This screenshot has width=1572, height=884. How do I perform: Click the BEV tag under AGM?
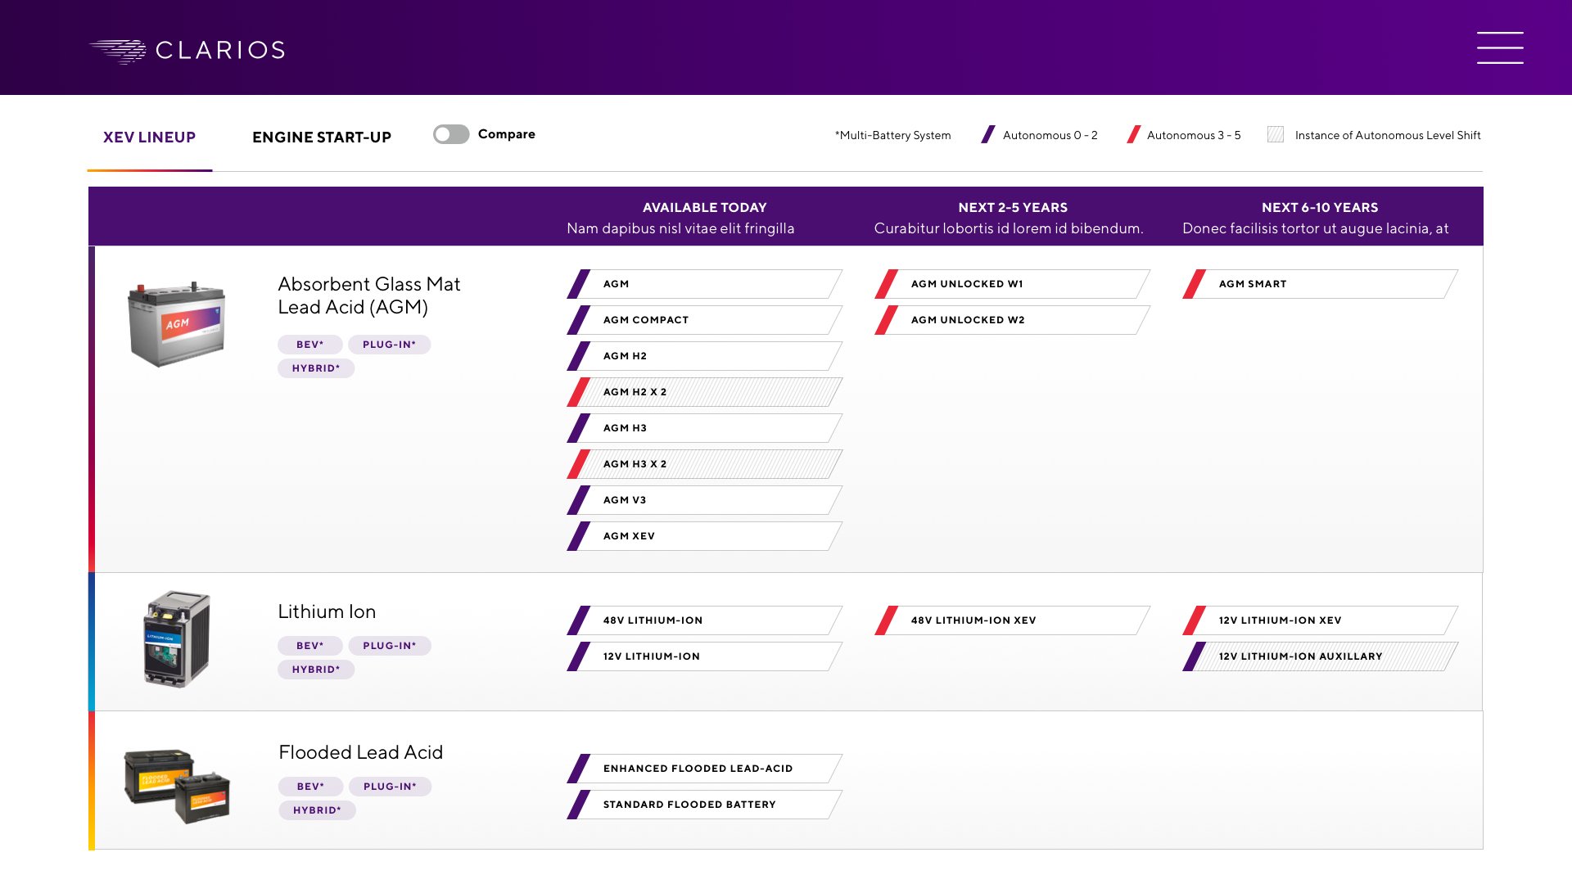(x=309, y=345)
